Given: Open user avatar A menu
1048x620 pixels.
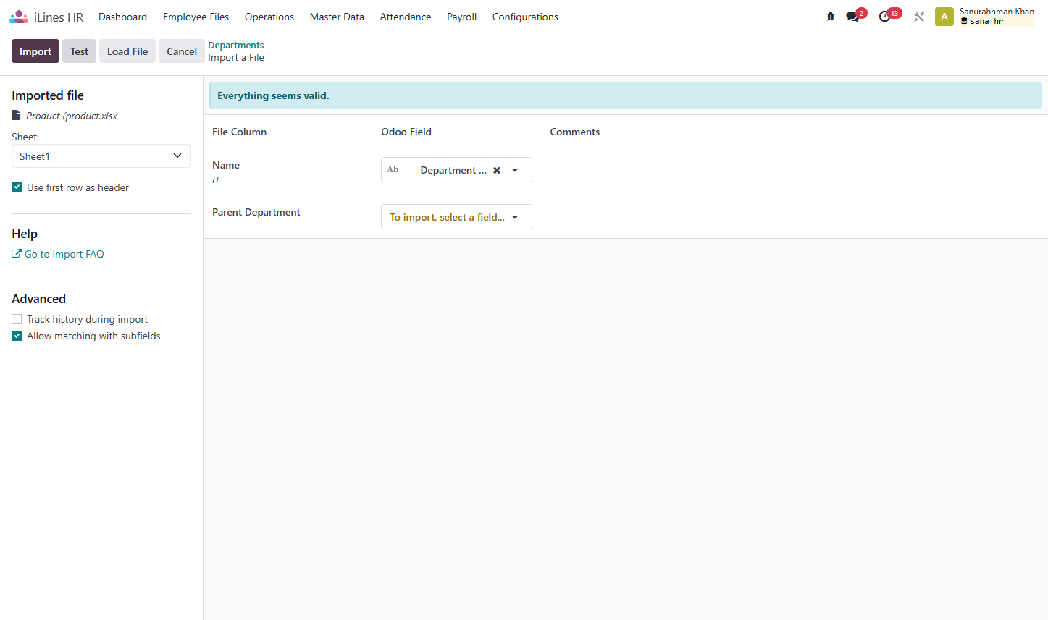Looking at the screenshot, I should pos(944,17).
